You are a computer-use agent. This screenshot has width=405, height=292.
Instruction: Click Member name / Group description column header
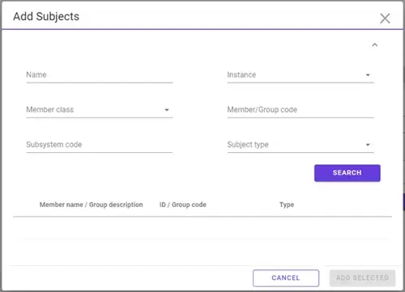92,205
